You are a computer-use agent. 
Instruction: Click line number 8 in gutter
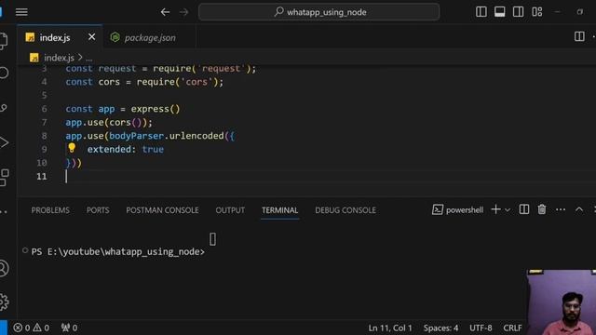pyautogui.click(x=44, y=136)
